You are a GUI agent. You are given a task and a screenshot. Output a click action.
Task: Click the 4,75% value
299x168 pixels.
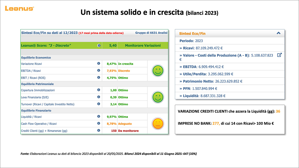pyautogui.click(x=112, y=78)
